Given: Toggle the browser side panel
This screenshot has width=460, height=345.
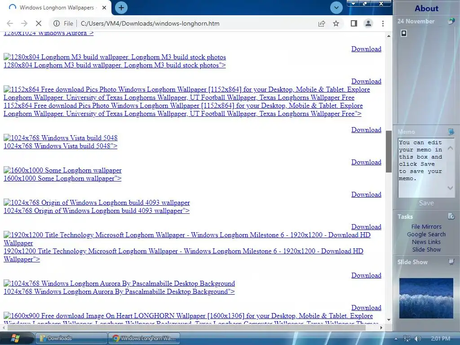Looking at the screenshot, I should click(354, 23).
